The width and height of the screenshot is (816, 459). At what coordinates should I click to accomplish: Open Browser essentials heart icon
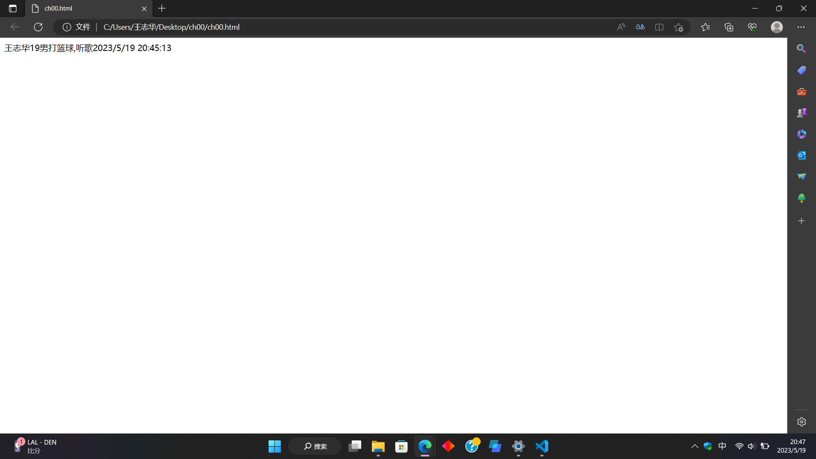pos(752,27)
